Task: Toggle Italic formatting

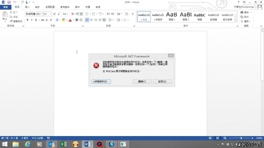Action: point(31,20)
